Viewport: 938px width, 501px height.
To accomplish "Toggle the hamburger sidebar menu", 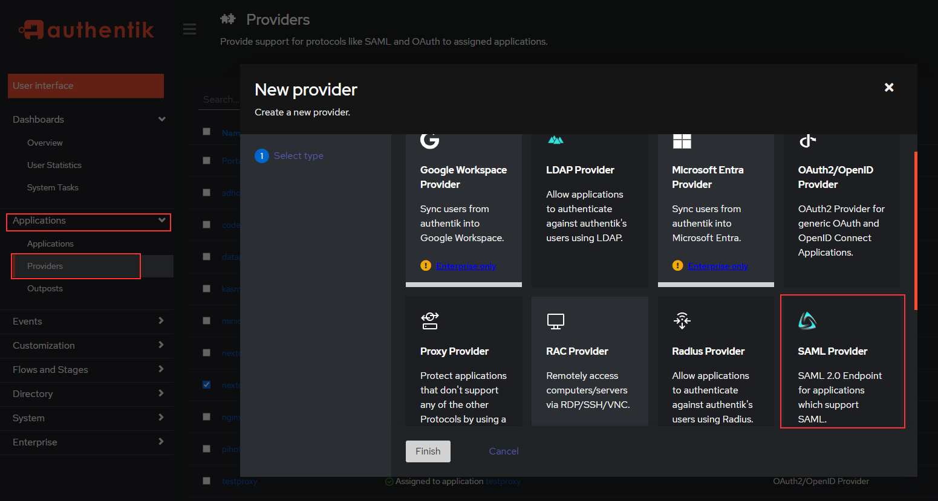I will [189, 29].
